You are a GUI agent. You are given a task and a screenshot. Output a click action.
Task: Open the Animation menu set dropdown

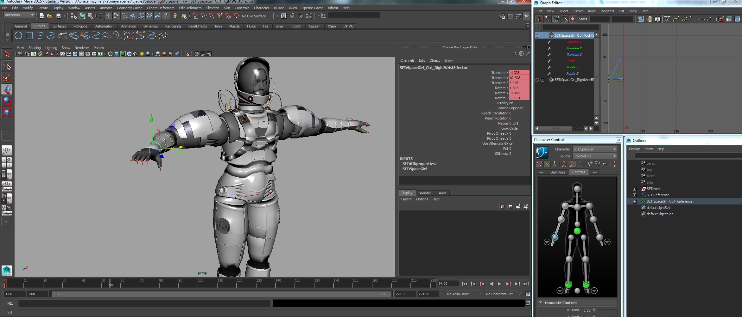pyautogui.click(x=19, y=15)
